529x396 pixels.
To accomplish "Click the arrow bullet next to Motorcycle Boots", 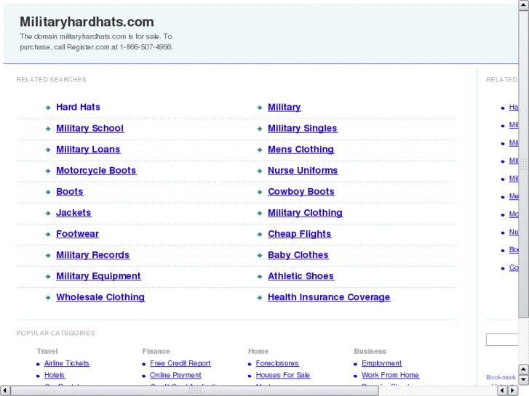I will tap(48, 171).
